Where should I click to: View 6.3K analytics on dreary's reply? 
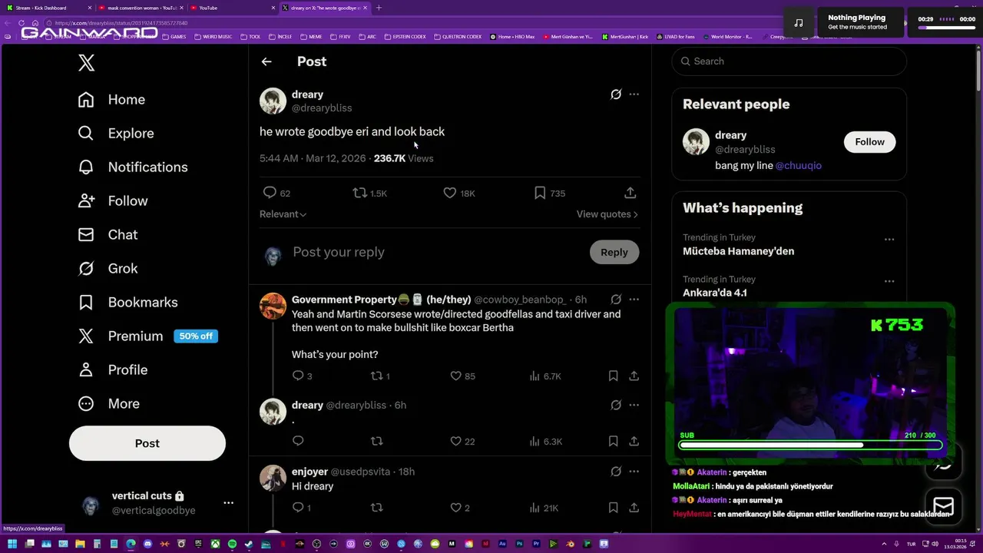click(545, 441)
